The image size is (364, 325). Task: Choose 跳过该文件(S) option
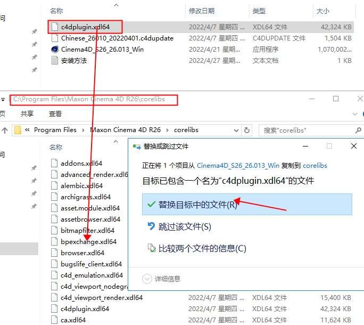[x=185, y=226]
